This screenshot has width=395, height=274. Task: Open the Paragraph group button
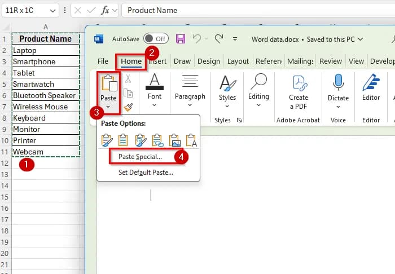point(190,90)
